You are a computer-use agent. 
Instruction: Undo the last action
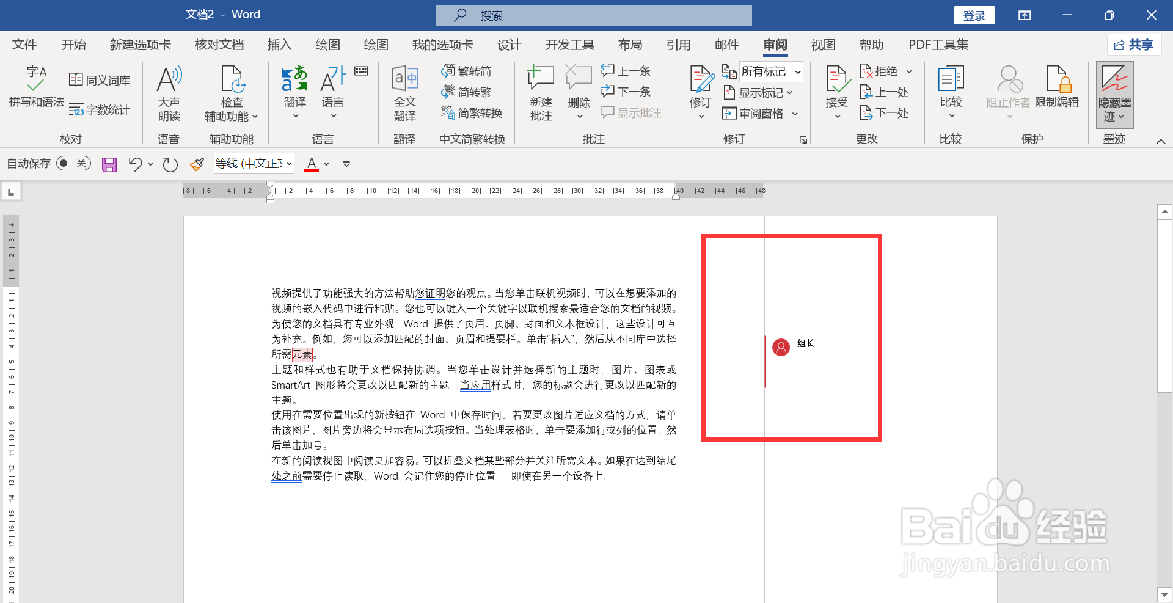pos(135,164)
